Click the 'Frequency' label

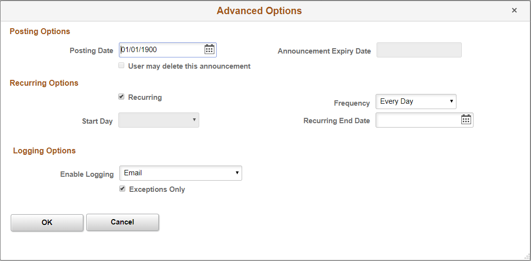pyautogui.click(x=352, y=103)
